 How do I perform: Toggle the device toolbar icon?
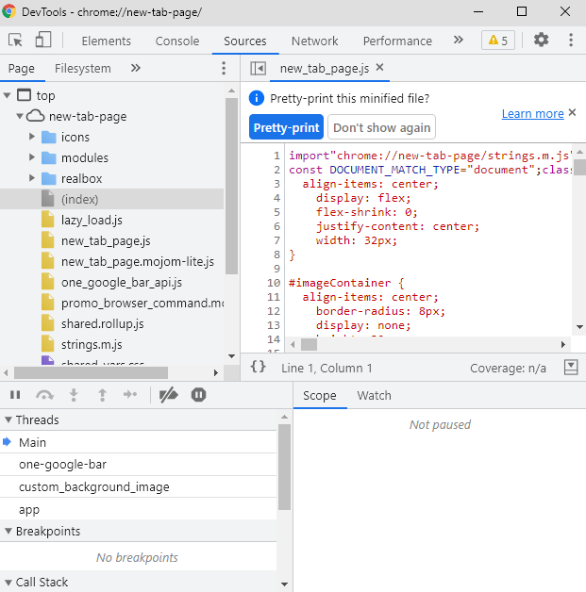click(43, 40)
